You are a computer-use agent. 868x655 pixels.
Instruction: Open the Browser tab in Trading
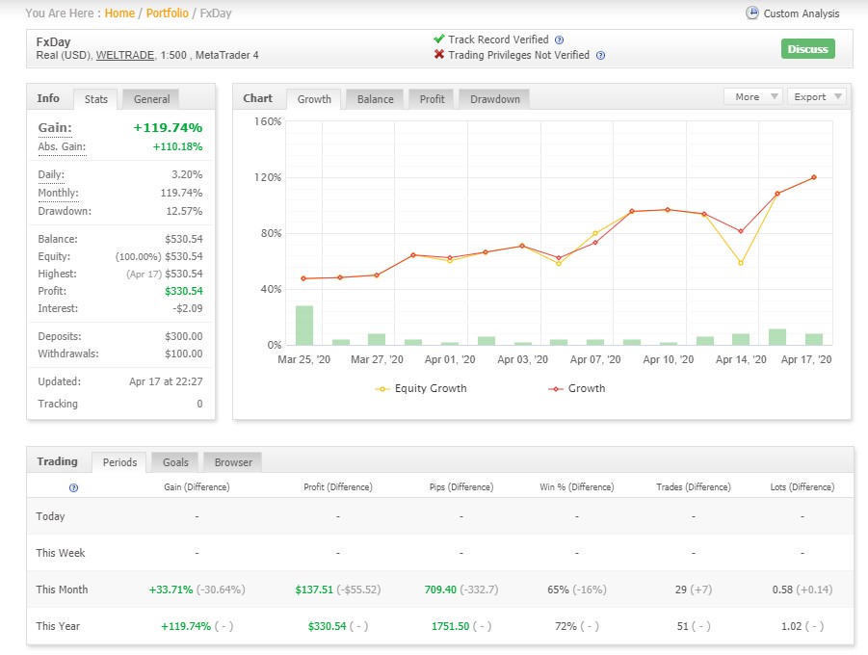point(233,462)
